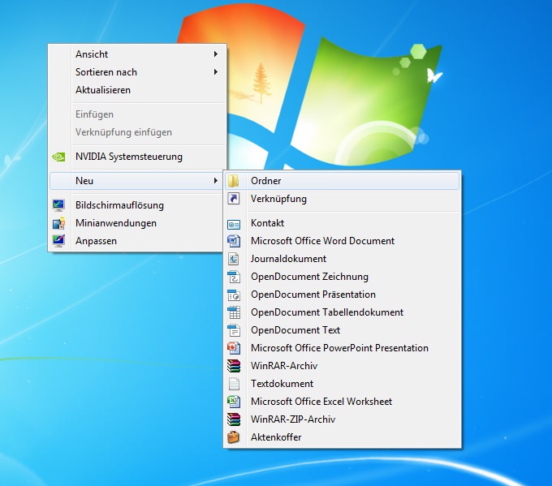Click the OpenDocument Tabellendokument grid icon

coord(234,312)
